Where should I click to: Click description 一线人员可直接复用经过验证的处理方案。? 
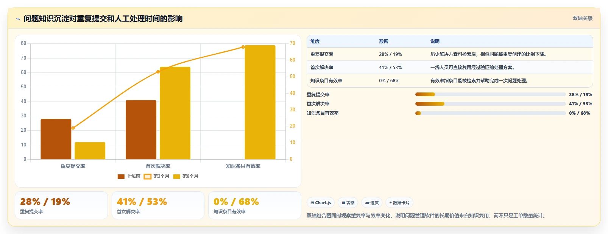click(472, 68)
